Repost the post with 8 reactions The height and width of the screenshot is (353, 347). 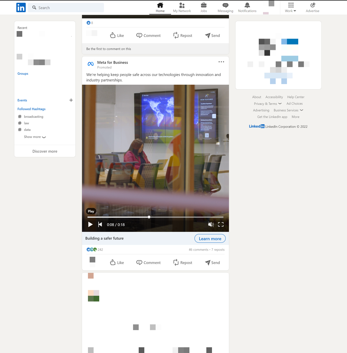[x=183, y=35]
